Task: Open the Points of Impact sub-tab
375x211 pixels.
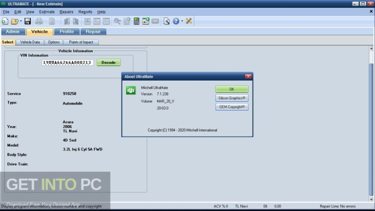Action: point(81,42)
